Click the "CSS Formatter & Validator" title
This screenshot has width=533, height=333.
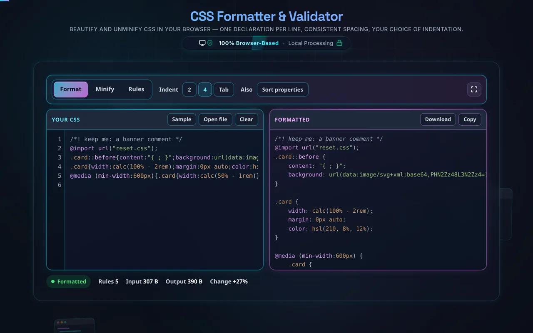tap(266, 16)
